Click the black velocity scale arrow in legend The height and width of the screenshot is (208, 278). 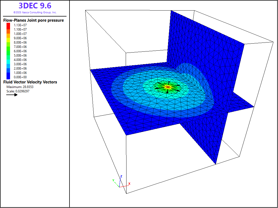[x=12, y=95]
